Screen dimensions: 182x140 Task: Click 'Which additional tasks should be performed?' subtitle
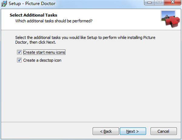click(54, 21)
